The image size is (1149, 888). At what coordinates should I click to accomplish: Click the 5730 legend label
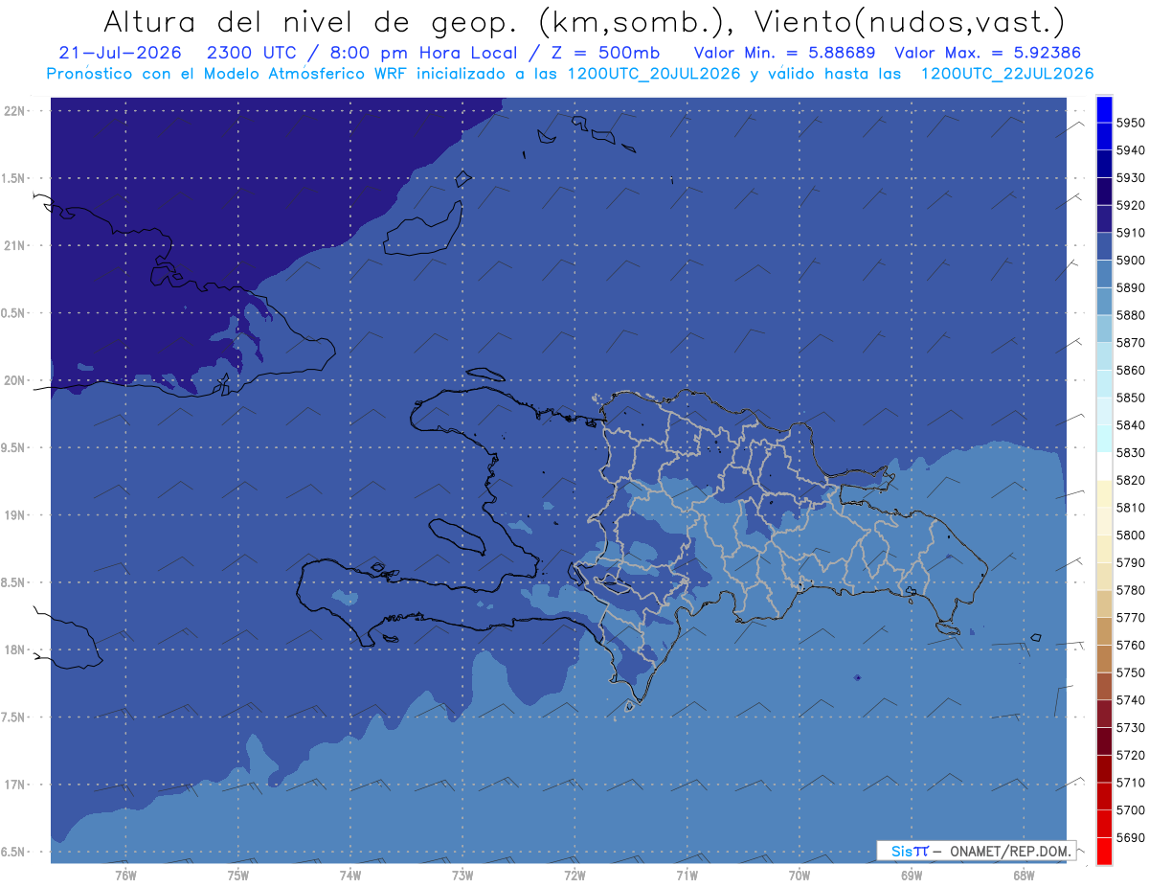tap(1130, 727)
